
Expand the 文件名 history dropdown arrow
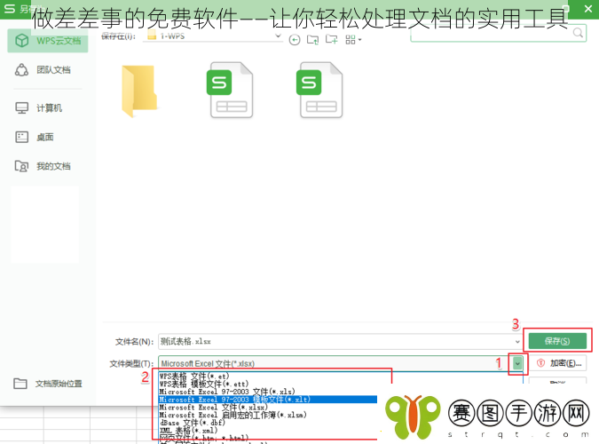point(517,342)
